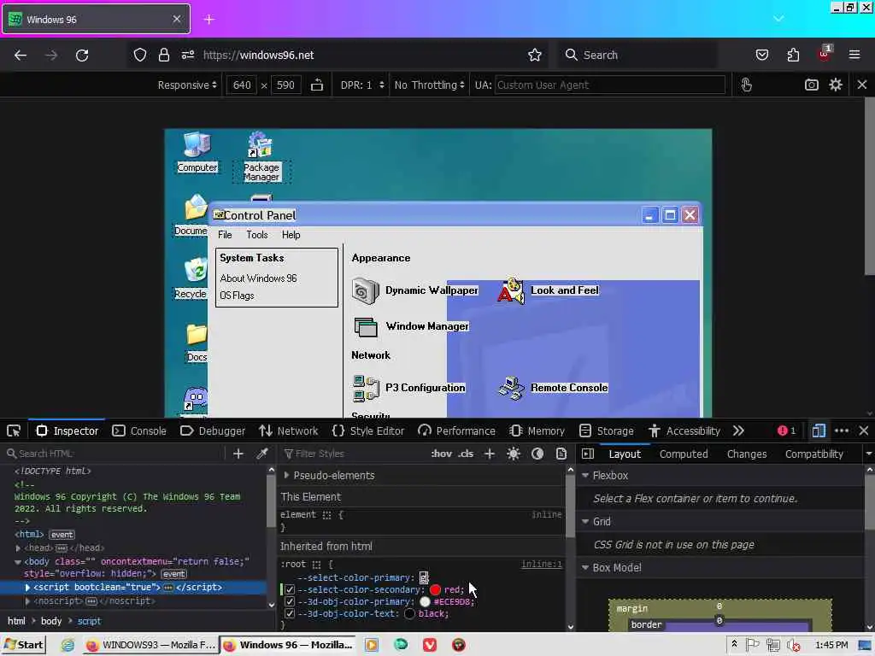Uncheck the --3d-obj-color-text property checkbox

pos(290,613)
